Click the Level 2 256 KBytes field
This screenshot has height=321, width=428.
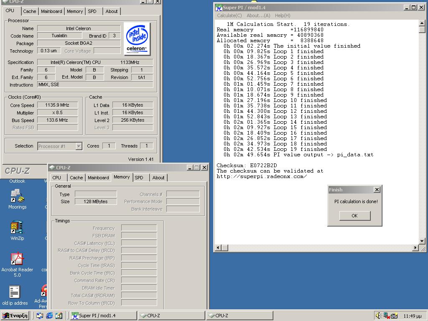[x=132, y=120]
